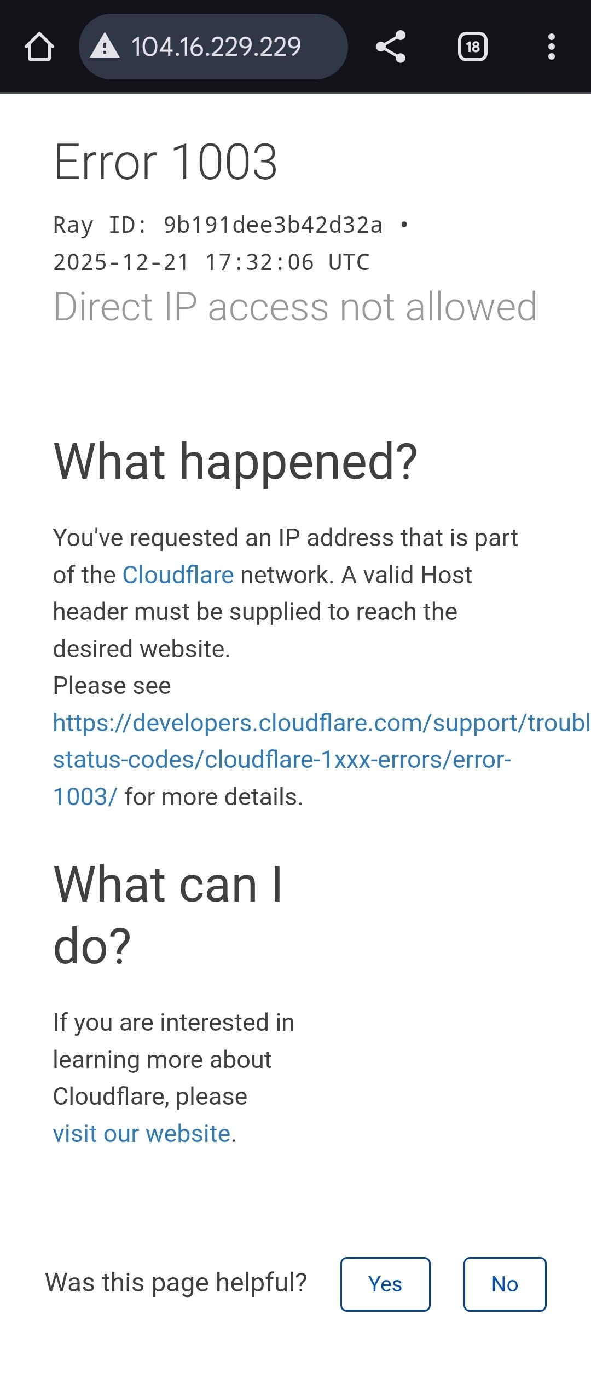Open the tab switcher showing 18 tabs

coord(473,47)
